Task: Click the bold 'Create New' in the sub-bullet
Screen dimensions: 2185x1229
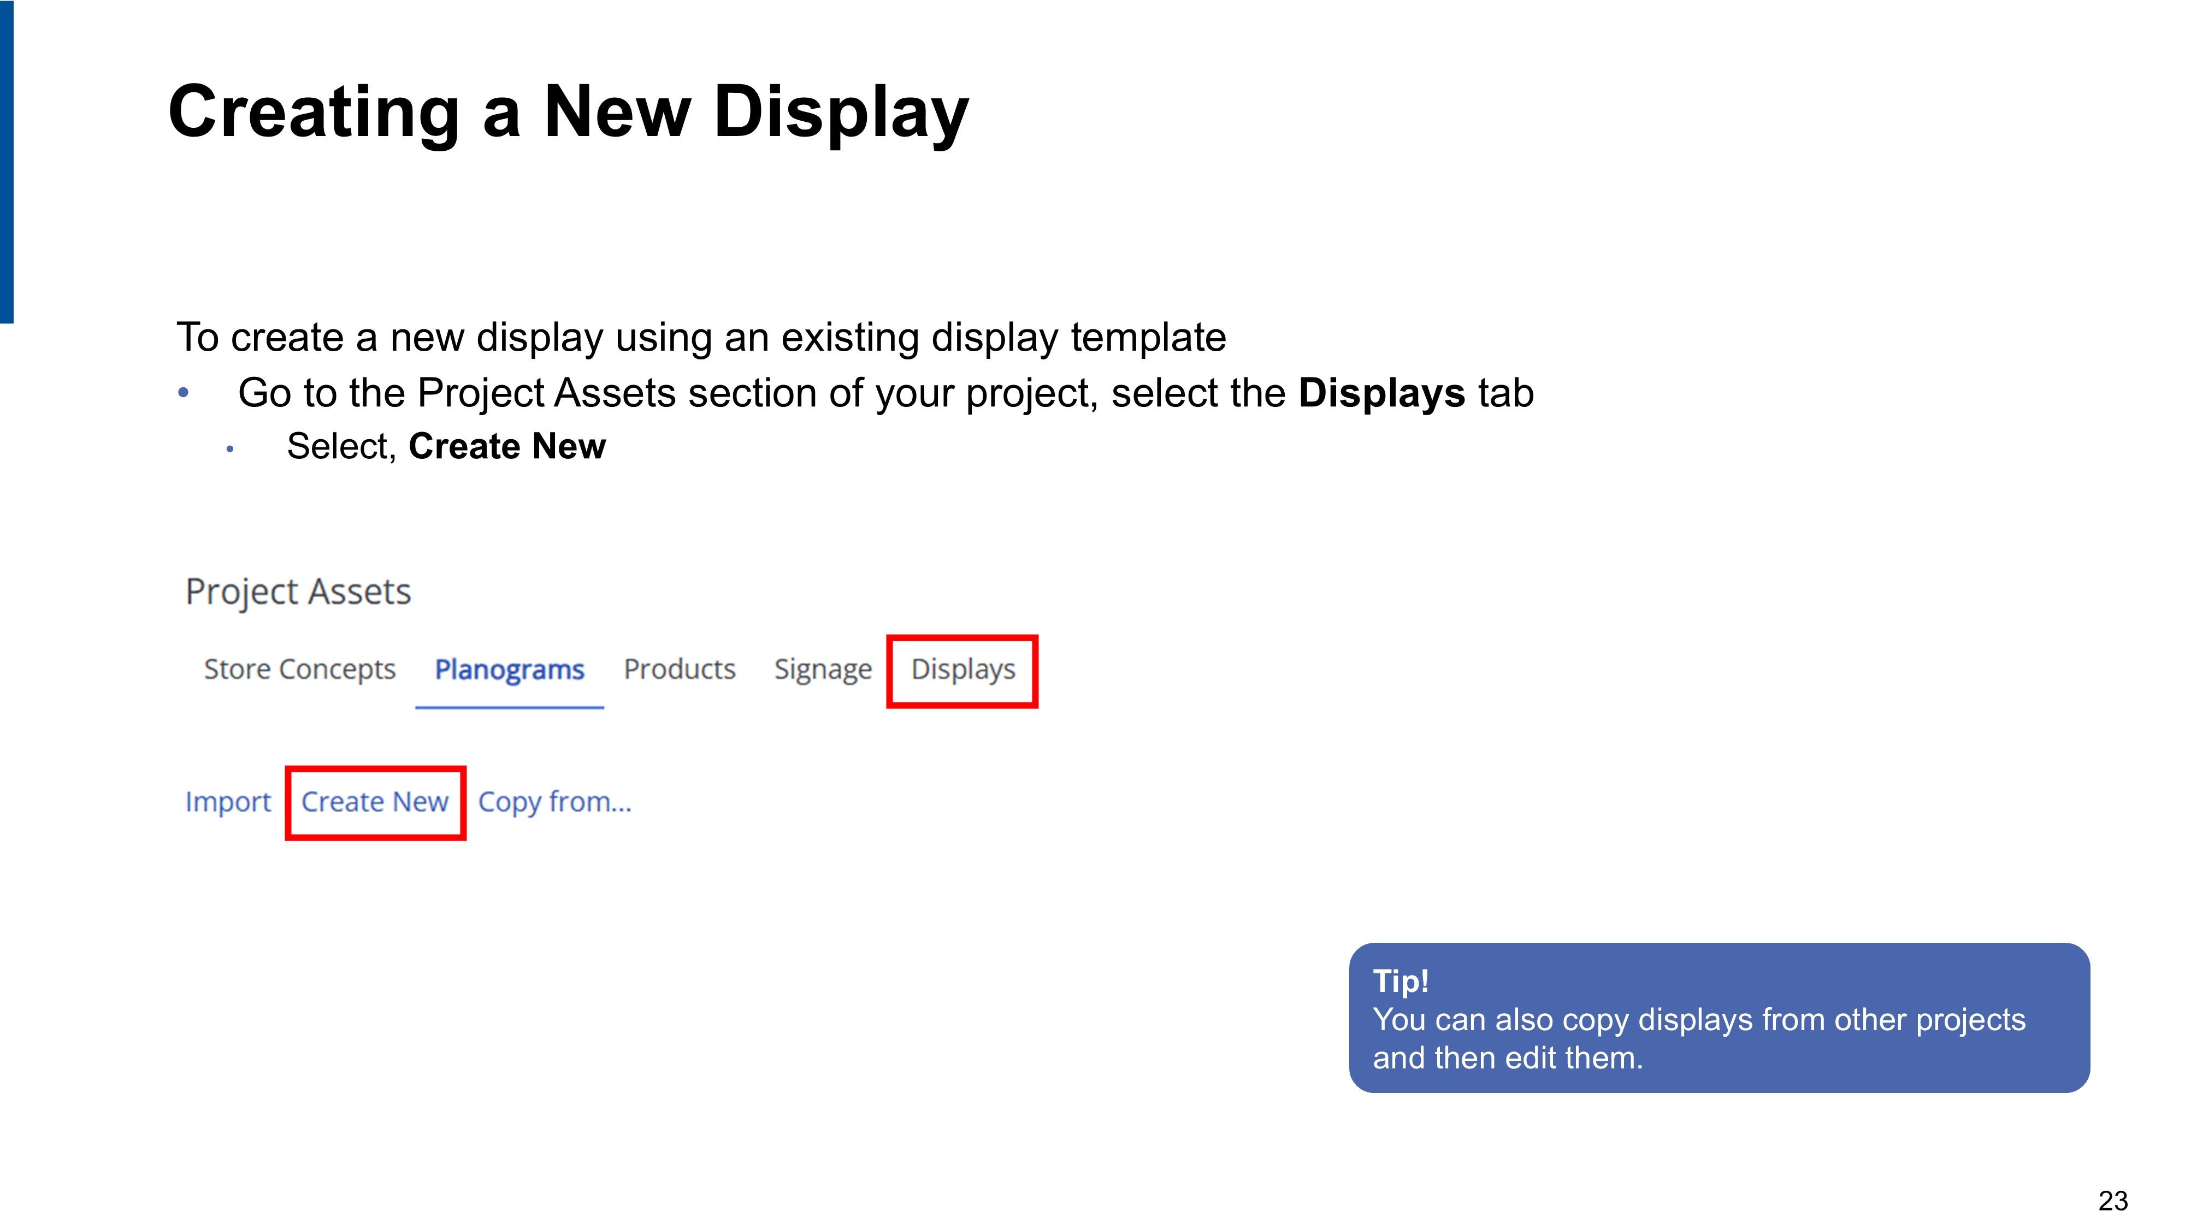Action: pyautogui.click(x=507, y=447)
